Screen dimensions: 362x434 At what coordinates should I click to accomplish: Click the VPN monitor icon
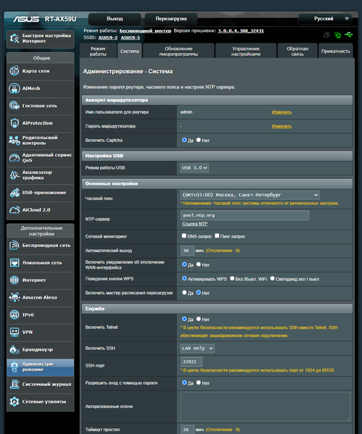click(15, 332)
